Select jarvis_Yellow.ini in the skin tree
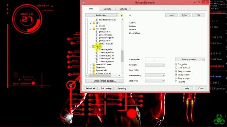The image size is (227, 127). (106, 44)
